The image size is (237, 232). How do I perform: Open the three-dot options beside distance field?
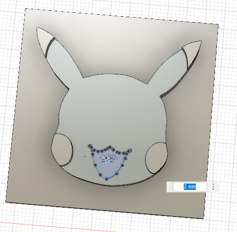click(x=213, y=187)
